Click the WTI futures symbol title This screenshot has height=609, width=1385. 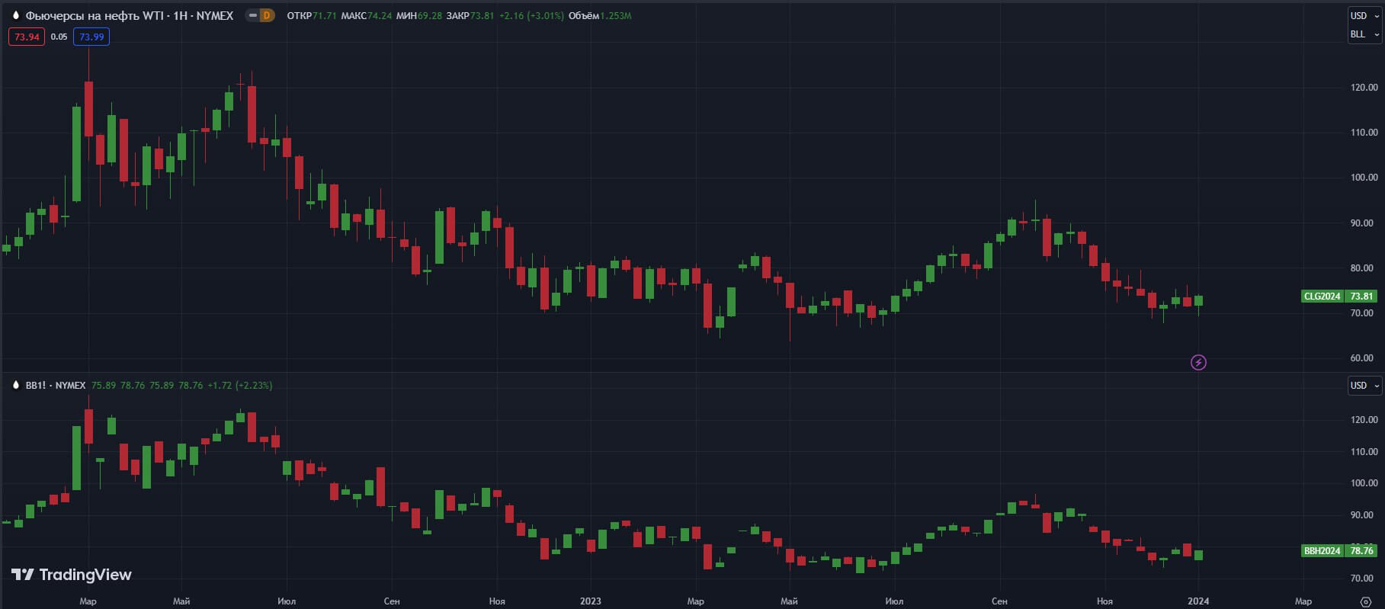(x=130, y=15)
